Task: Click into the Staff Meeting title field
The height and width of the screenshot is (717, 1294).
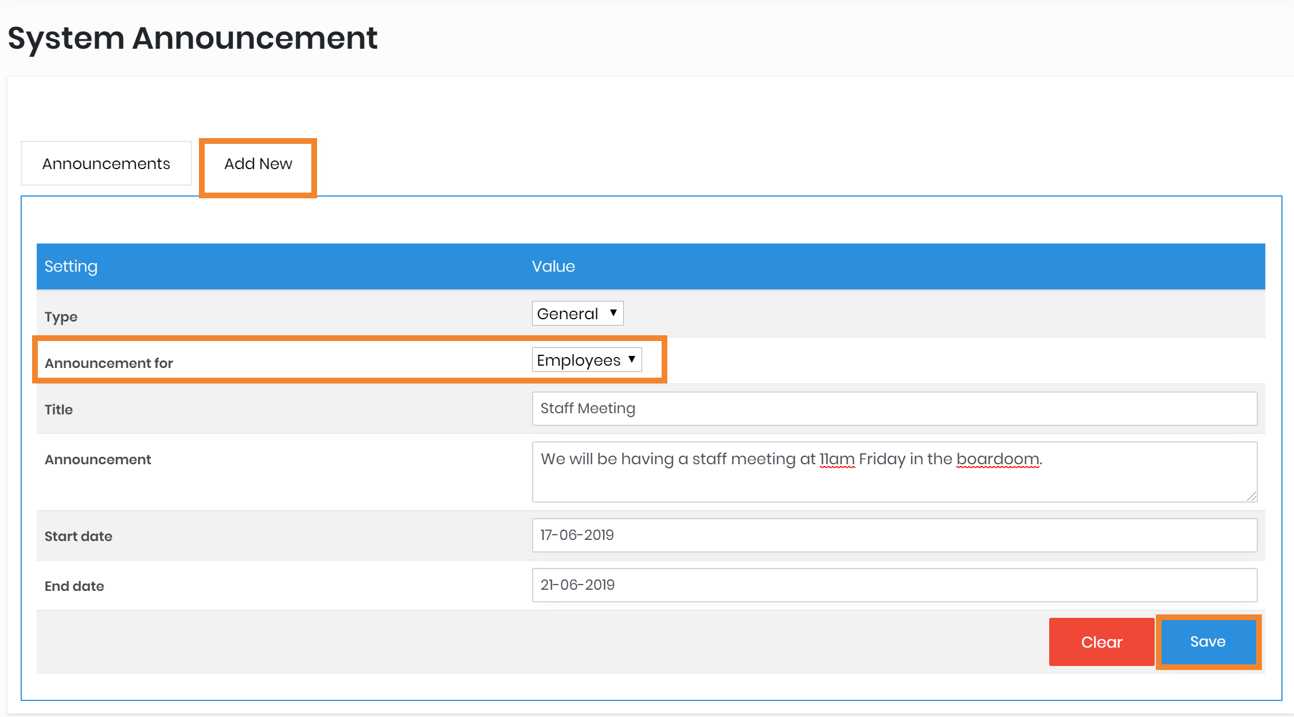Action: click(894, 409)
